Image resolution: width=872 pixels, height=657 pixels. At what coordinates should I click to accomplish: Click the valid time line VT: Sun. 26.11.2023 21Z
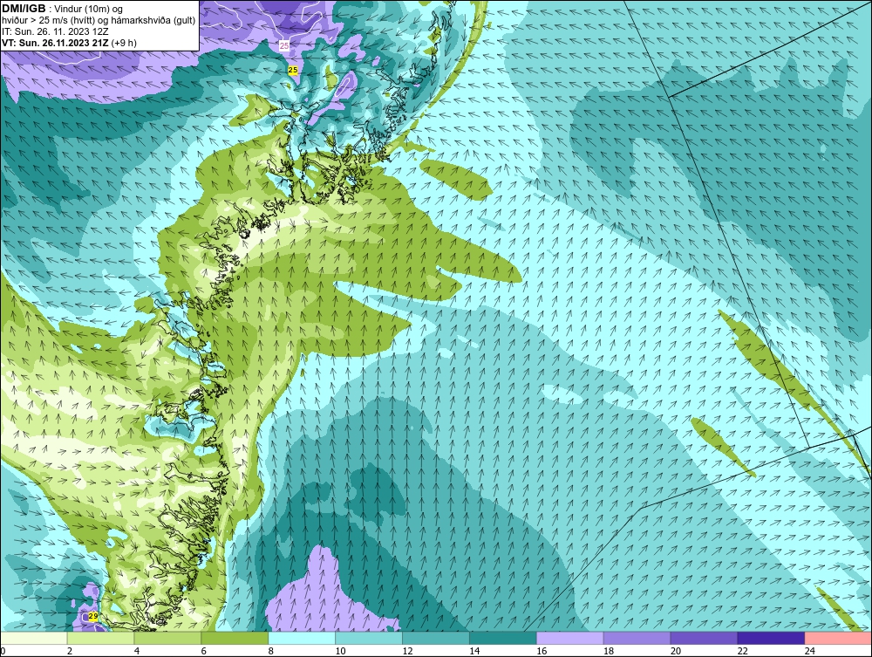click(56, 43)
